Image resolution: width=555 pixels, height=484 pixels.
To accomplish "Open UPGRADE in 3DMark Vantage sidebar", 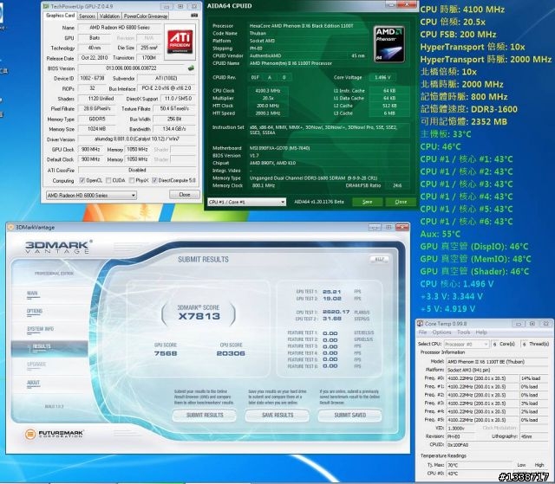I will pyautogui.click(x=36, y=365).
